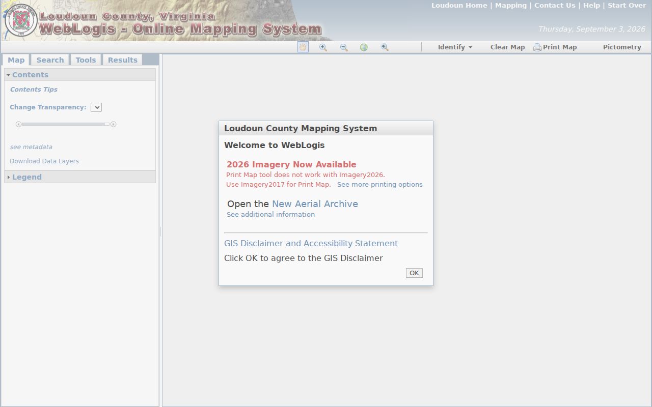Open Pictometry from the toolbar
Screen dimensions: 652x407
pos(622,47)
